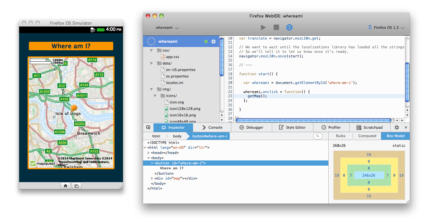Click the inspector search field with magnifier
The width and height of the screenshot is (425, 223).
pos(318,136)
